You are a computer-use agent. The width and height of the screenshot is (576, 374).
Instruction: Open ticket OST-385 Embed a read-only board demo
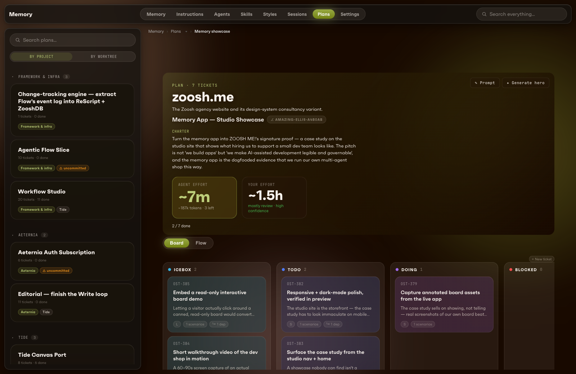pyautogui.click(x=217, y=305)
